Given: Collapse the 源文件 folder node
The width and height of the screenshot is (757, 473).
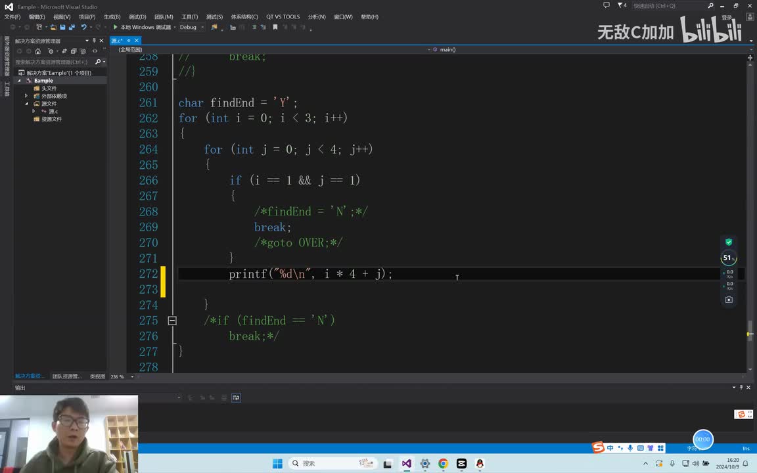Looking at the screenshot, I should 26,104.
